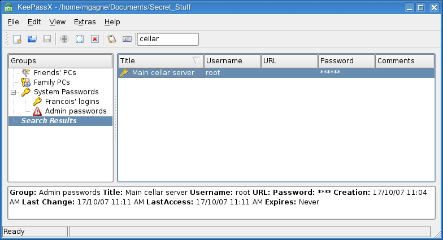Open the View menu
443x240 pixels.
pos(57,21)
